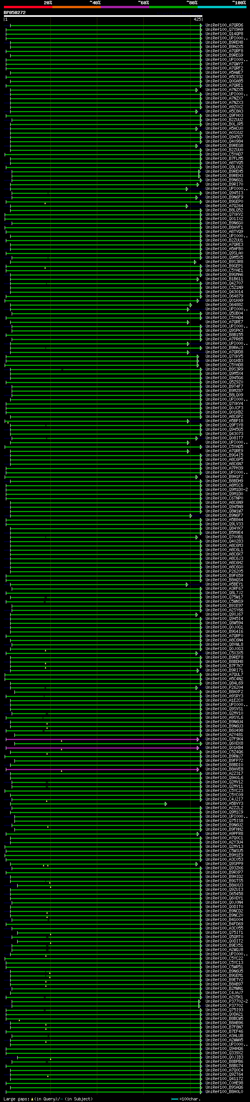Click the yellow gap marker on UniRef100_B8BCW5 row

pos(19,1020)
